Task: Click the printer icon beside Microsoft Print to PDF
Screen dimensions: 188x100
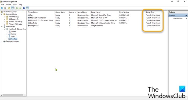Action: coord(29,18)
